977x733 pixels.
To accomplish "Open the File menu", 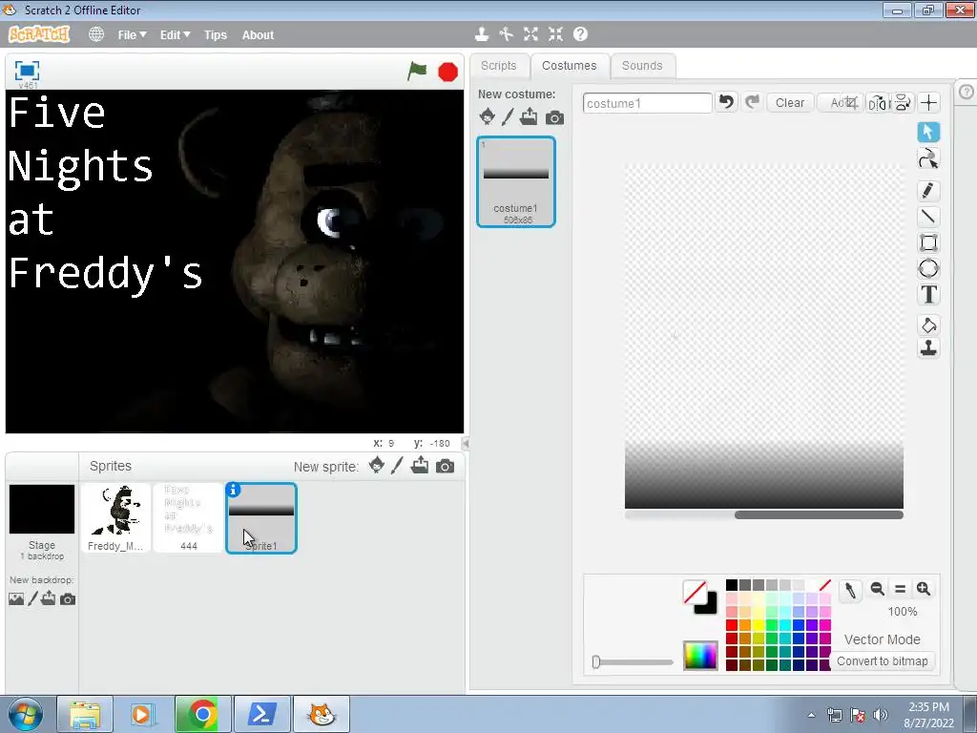I will click(132, 35).
